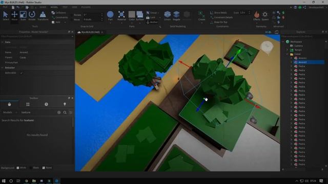This screenshot has height=184, width=328.
Task: Toggle Constraints mode in the Tools group
Action: (59, 17)
